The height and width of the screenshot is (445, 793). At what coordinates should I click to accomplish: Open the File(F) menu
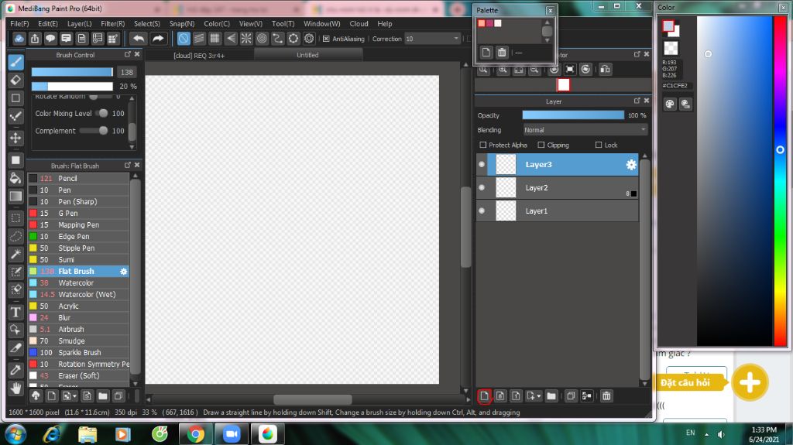click(x=19, y=24)
